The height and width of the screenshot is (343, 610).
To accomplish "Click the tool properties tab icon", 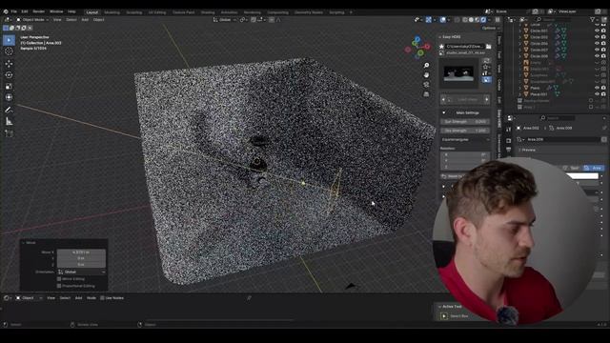I will tap(509, 130).
